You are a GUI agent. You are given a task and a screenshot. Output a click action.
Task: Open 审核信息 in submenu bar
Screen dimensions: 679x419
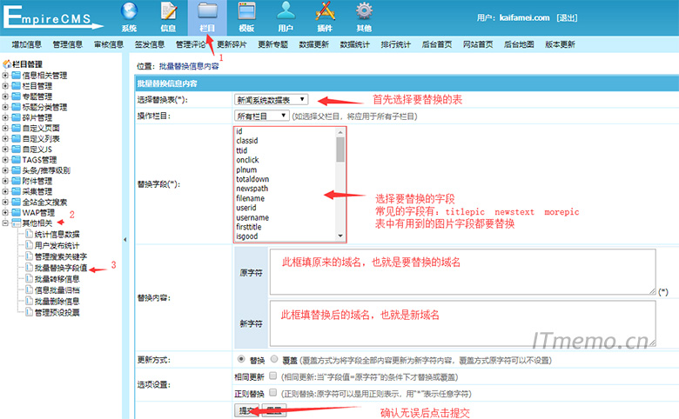(x=109, y=44)
